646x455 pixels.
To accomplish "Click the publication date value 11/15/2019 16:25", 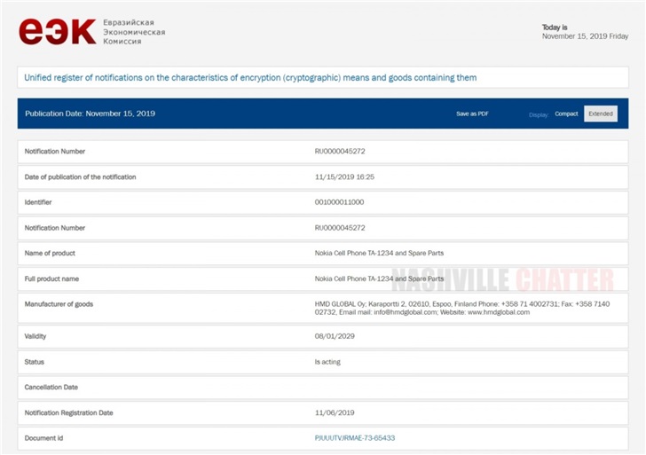I will pyautogui.click(x=344, y=177).
